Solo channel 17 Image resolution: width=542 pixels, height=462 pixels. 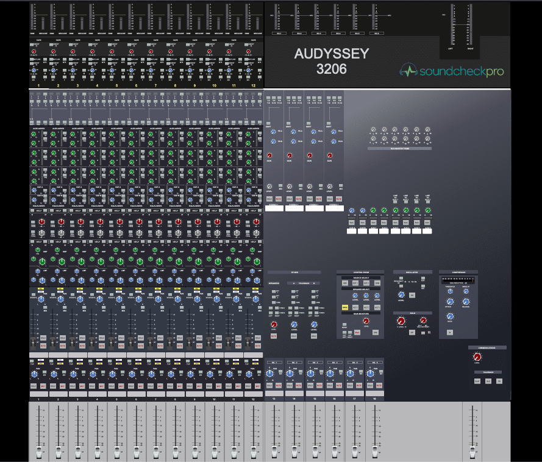[x=350, y=385]
